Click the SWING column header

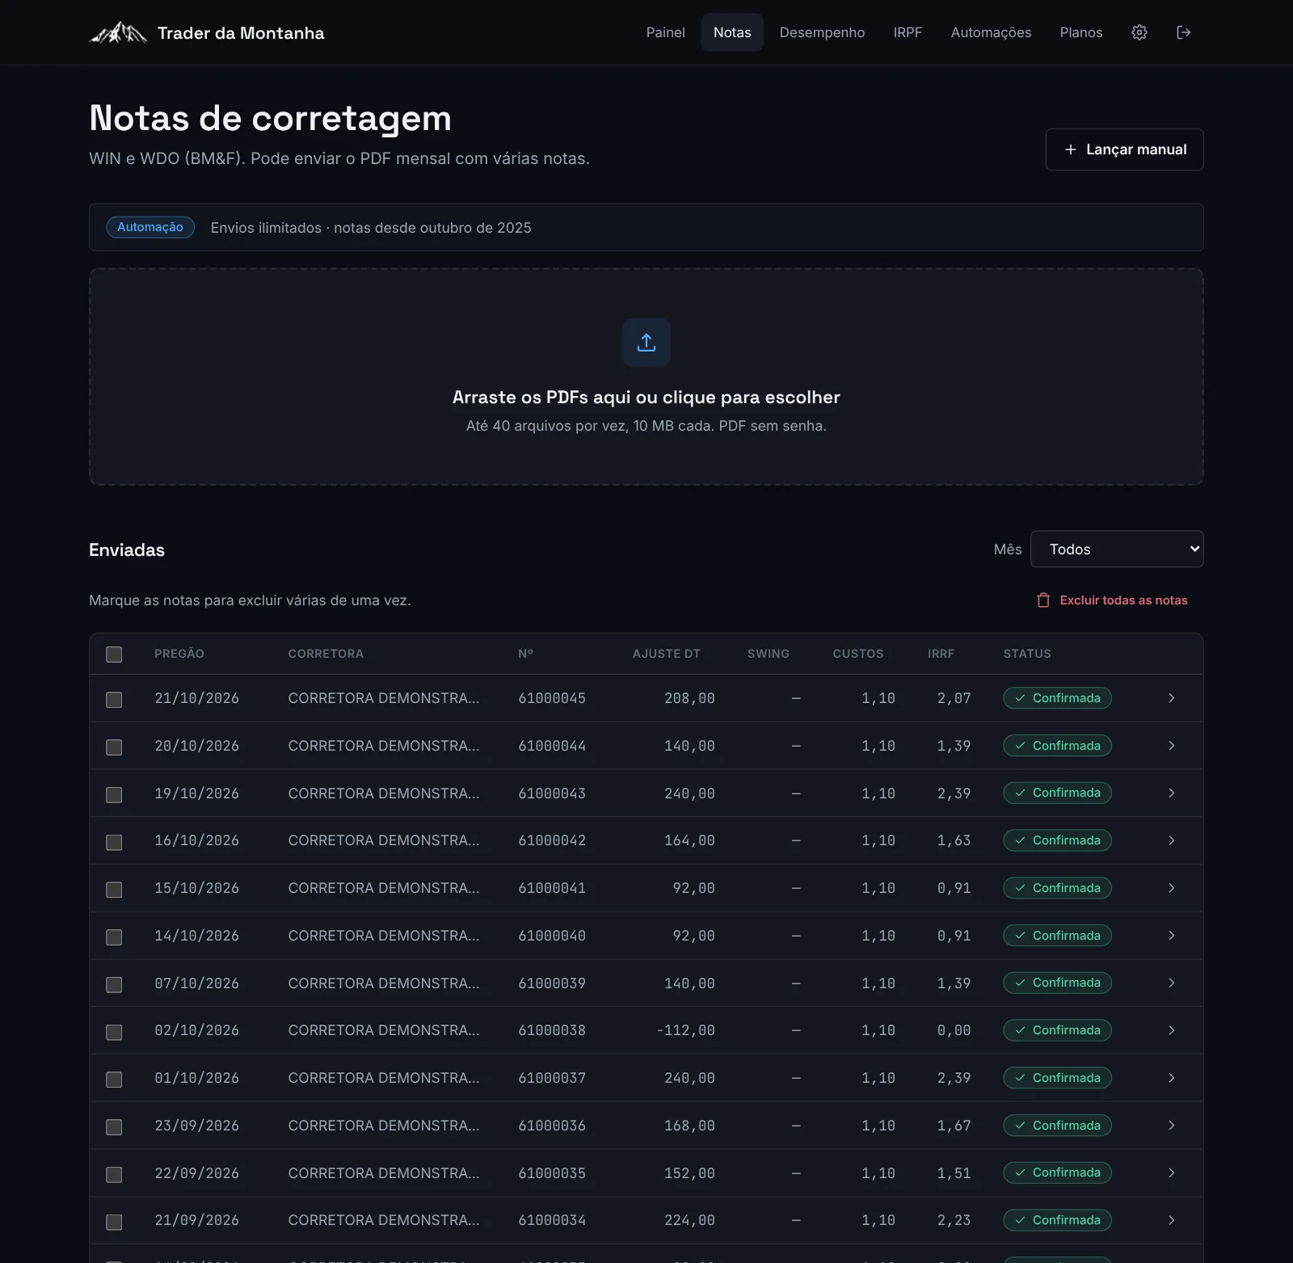(x=769, y=654)
